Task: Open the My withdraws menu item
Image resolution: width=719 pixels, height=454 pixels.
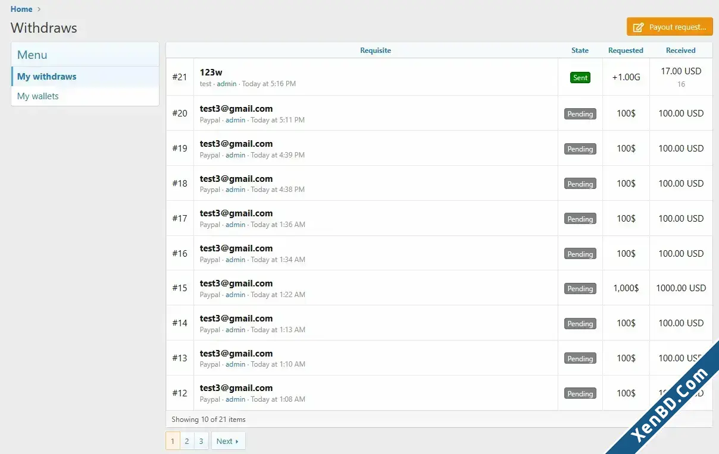Action: pyautogui.click(x=85, y=77)
